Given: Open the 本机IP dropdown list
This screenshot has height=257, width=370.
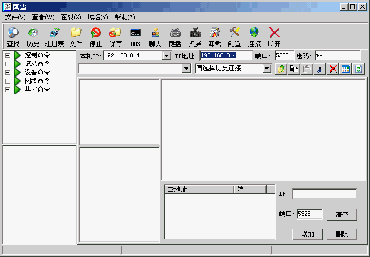Looking at the screenshot, I should pos(166,56).
